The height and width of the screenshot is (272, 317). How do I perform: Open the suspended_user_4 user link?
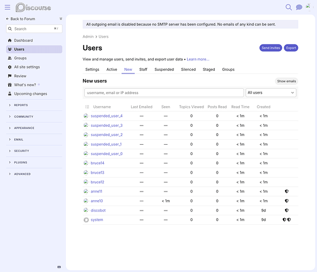coord(107,116)
